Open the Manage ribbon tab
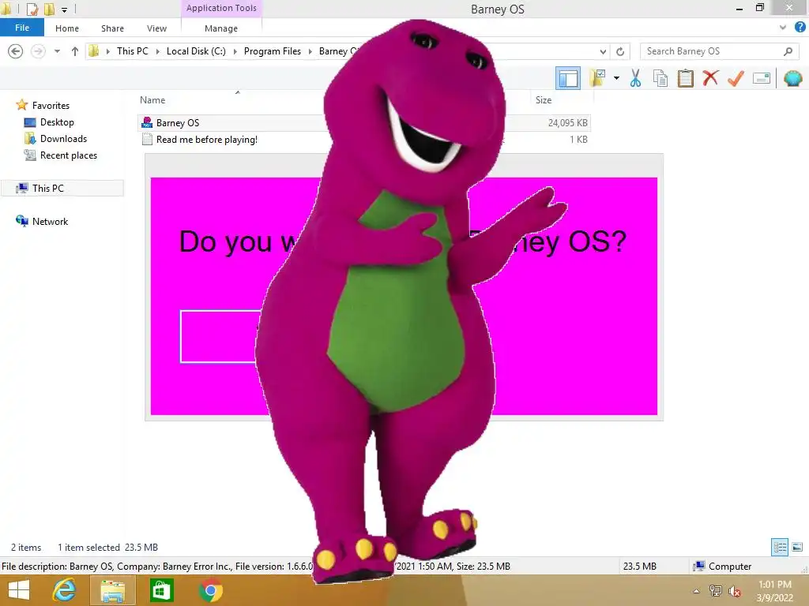The image size is (809, 606). click(x=221, y=28)
